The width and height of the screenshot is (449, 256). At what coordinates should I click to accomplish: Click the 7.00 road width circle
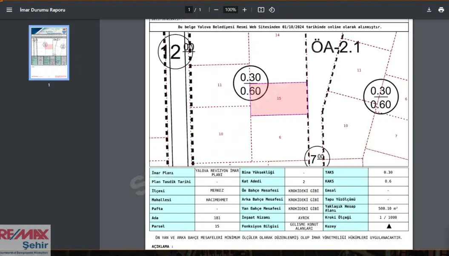click(317, 157)
